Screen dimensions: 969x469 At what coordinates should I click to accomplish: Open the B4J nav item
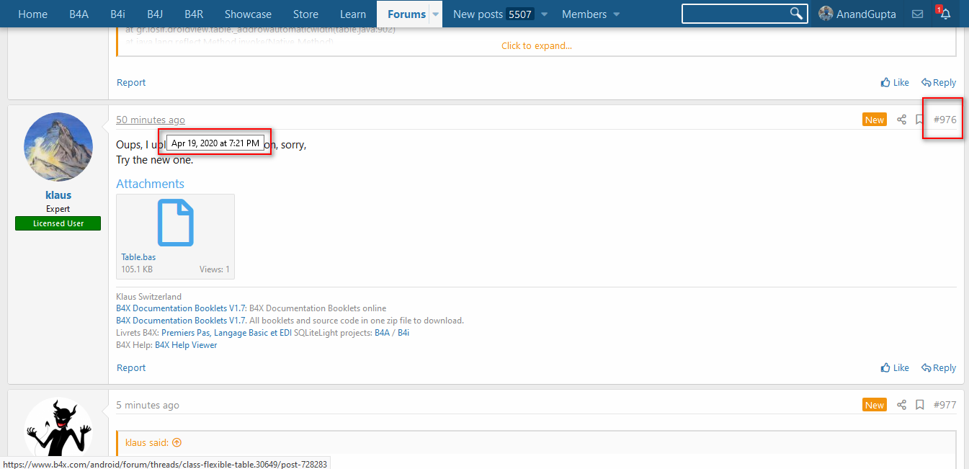(x=155, y=14)
